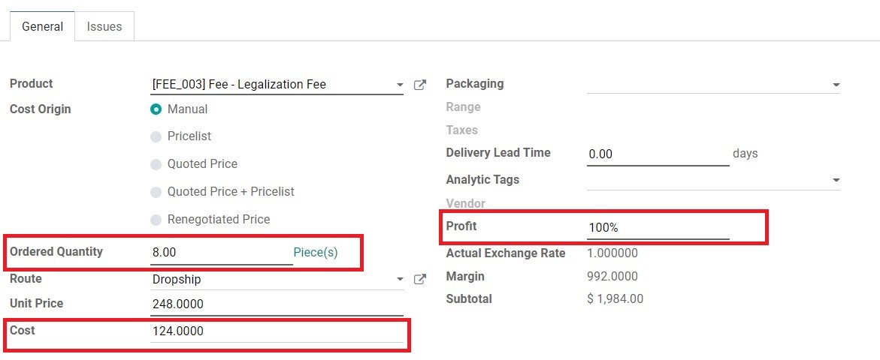The width and height of the screenshot is (880, 360).
Task: Expand the Product dropdown arrow
Action: click(400, 85)
